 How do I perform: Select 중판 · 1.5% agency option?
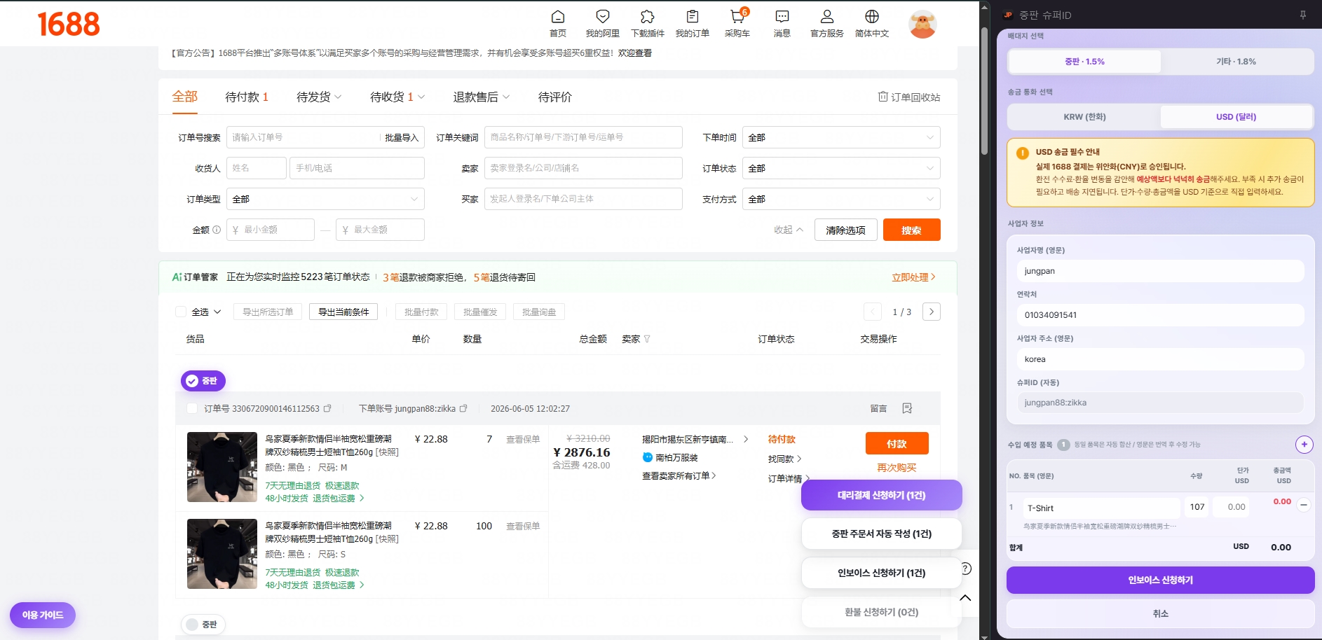[x=1084, y=62]
